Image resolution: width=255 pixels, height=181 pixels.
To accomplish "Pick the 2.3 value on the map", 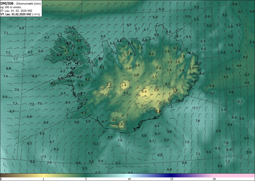I will 109,84.
